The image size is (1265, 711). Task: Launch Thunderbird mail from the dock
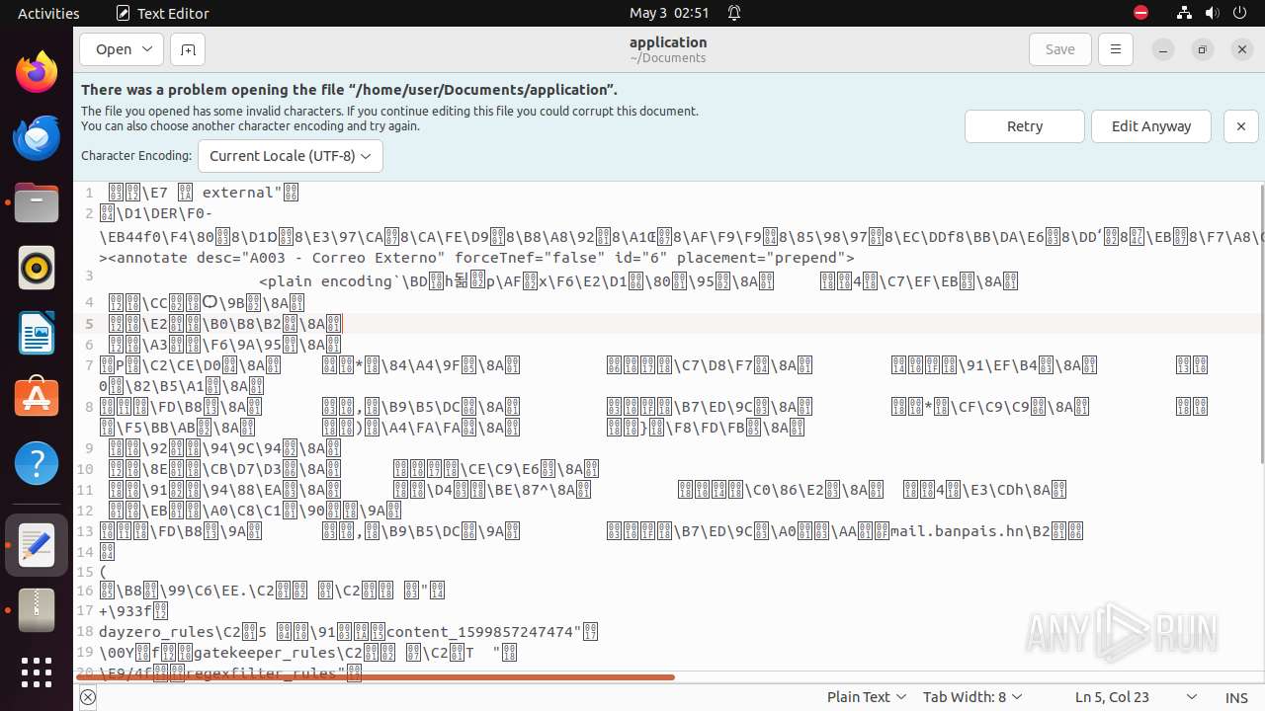pyautogui.click(x=37, y=137)
